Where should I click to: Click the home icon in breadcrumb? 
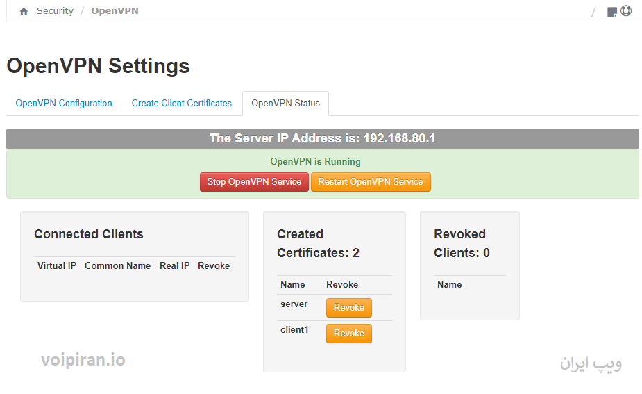[x=24, y=11]
